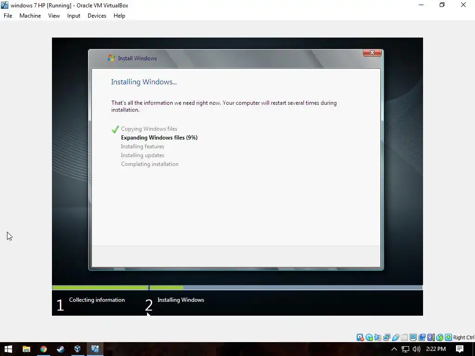Screen dimensions: 475x356
Task: Click the video capture status icon
Action: [x=422, y=337]
